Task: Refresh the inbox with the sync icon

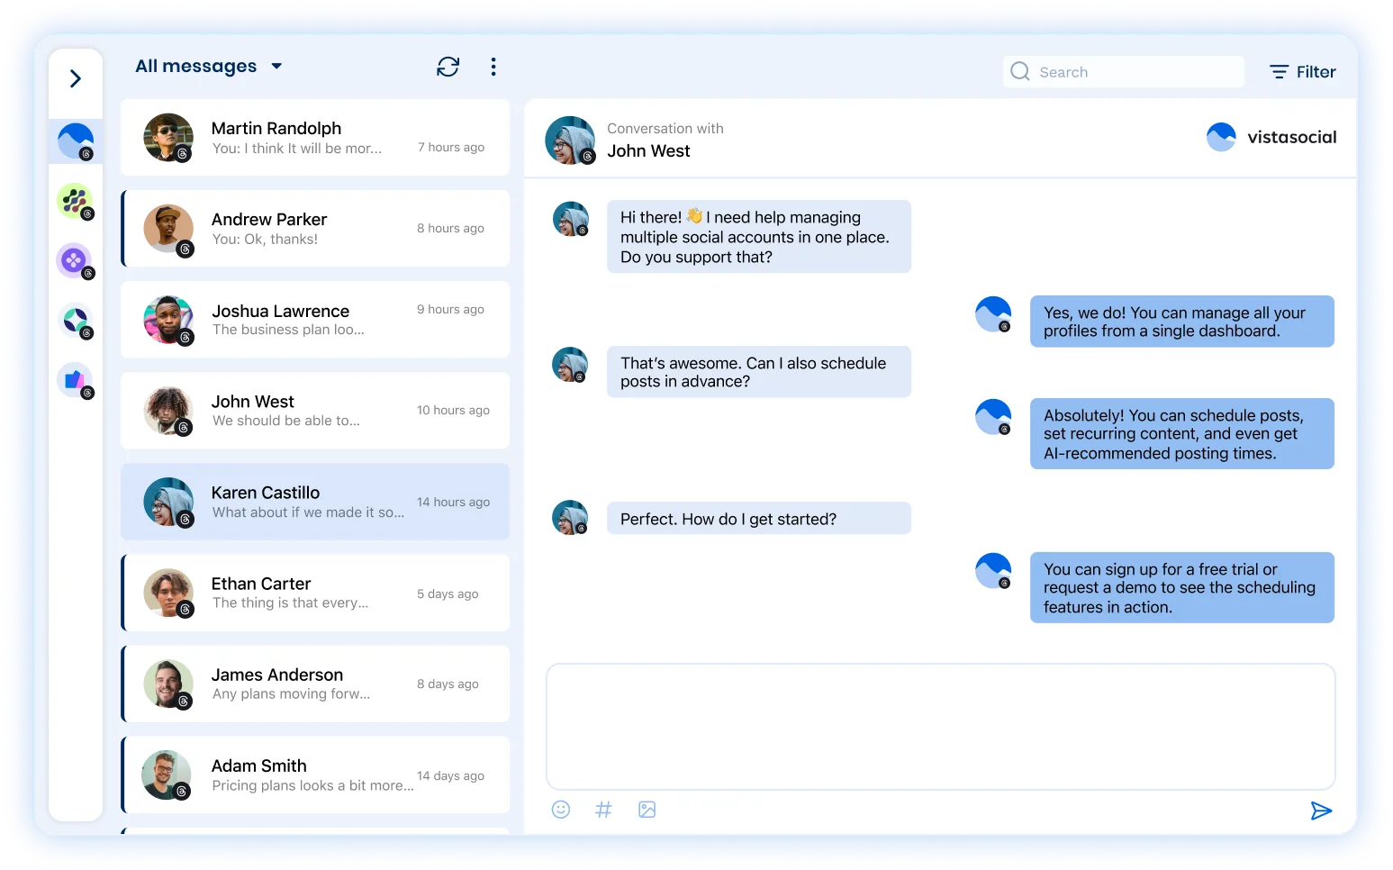Action: 448,67
